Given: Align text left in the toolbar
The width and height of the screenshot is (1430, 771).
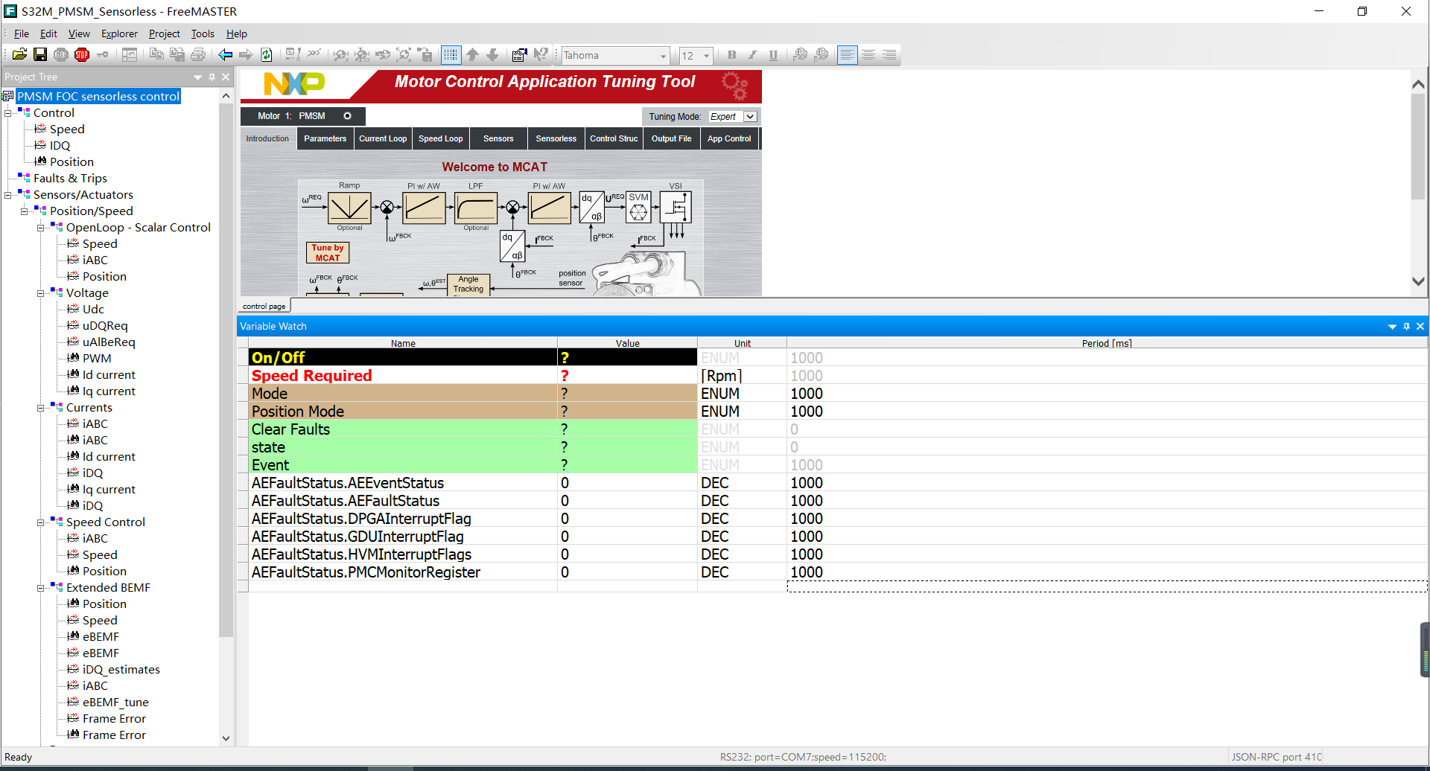Looking at the screenshot, I should tap(848, 55).
